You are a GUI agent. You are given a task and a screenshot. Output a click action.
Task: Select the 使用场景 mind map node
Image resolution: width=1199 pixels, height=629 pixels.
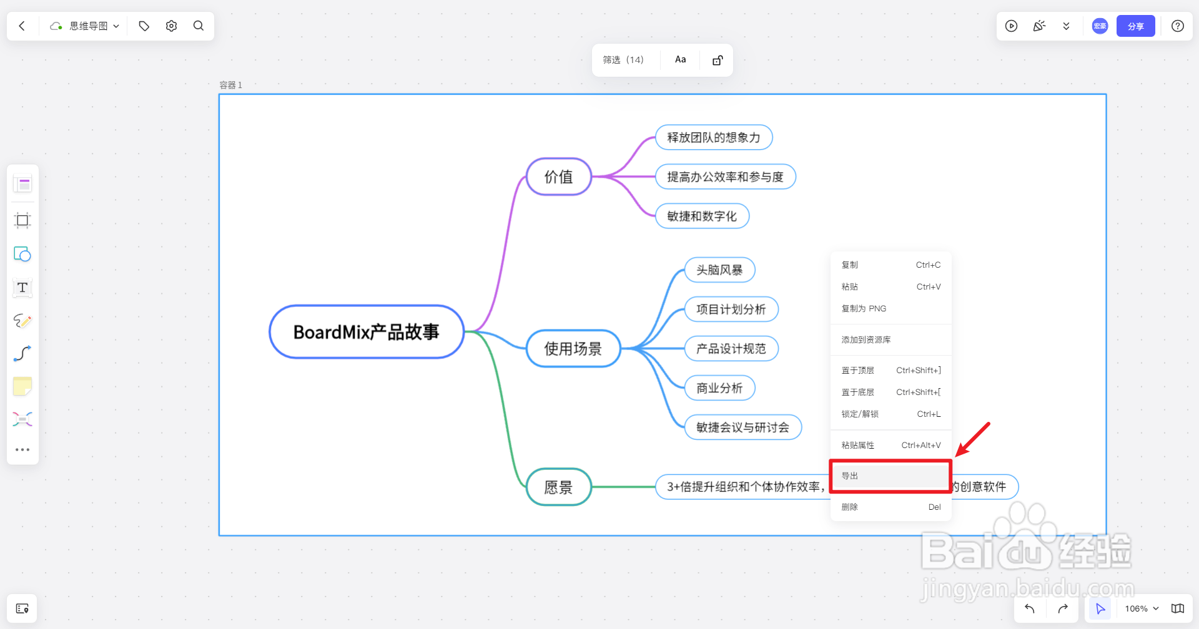point(573,348)
